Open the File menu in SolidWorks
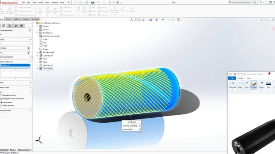Viewport: 275px width, 154px height. pos(23,3)
